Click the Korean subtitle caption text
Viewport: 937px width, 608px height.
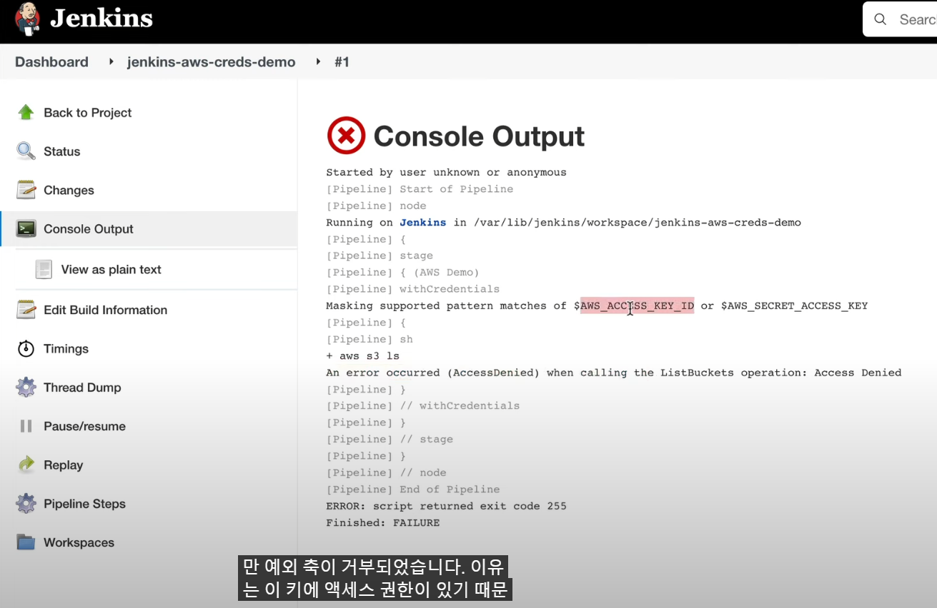375,579
